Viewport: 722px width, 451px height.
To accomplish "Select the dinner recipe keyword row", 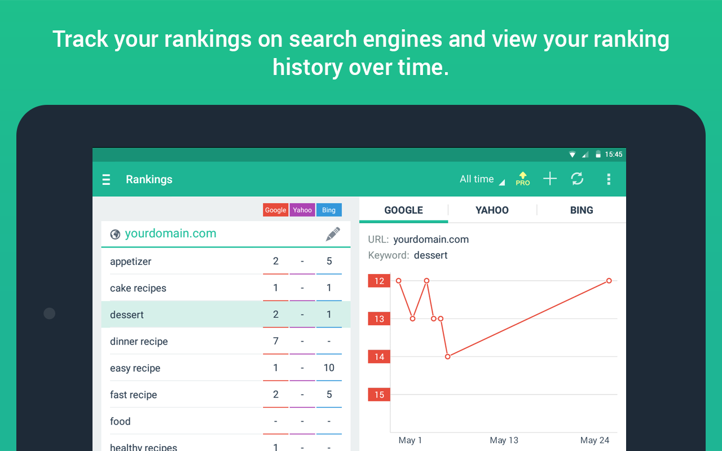I will [x=226, y=341].
